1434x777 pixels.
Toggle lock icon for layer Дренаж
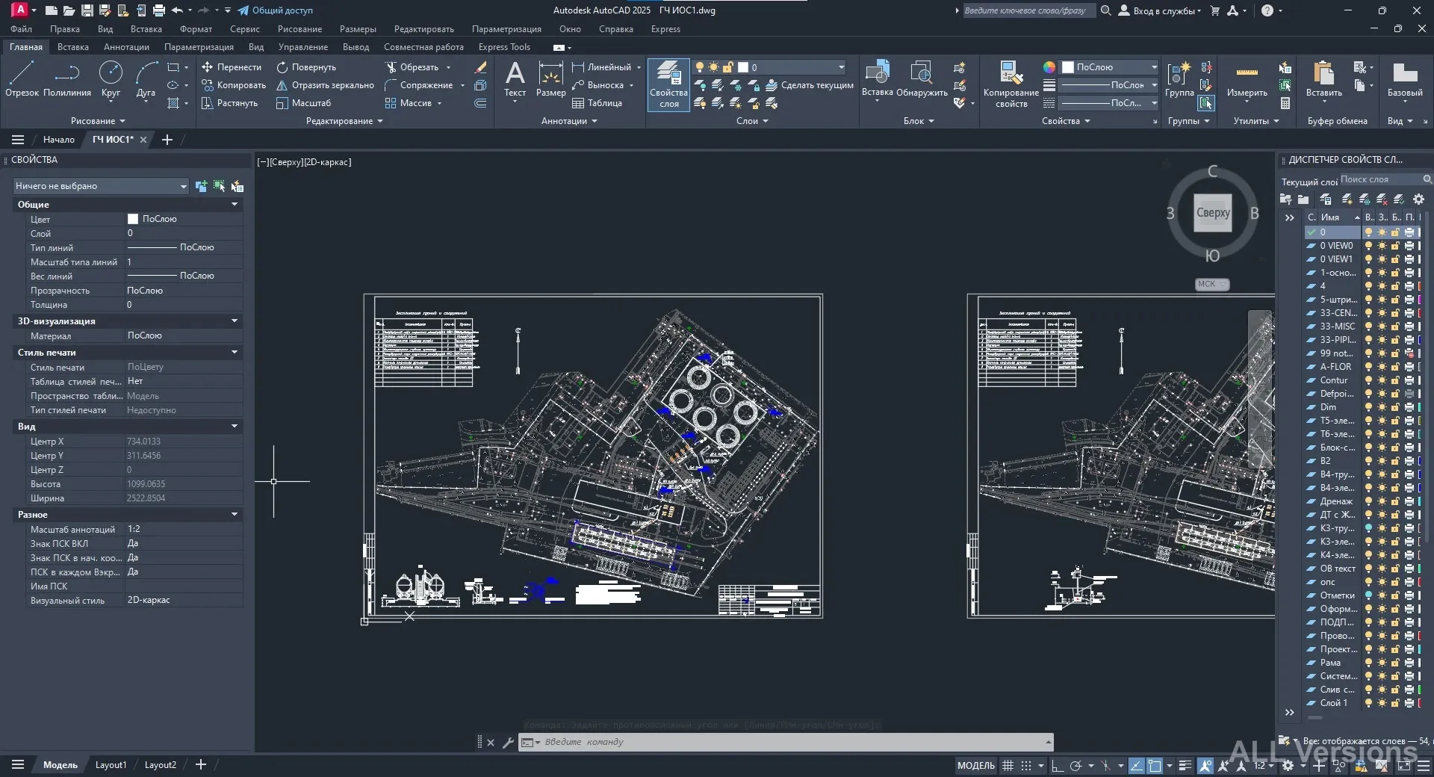pos(1394,501)
